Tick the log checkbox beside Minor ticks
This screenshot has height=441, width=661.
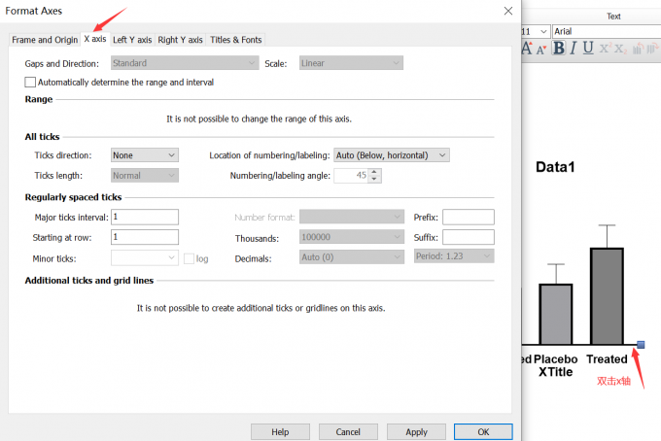[x=189, y=258]
